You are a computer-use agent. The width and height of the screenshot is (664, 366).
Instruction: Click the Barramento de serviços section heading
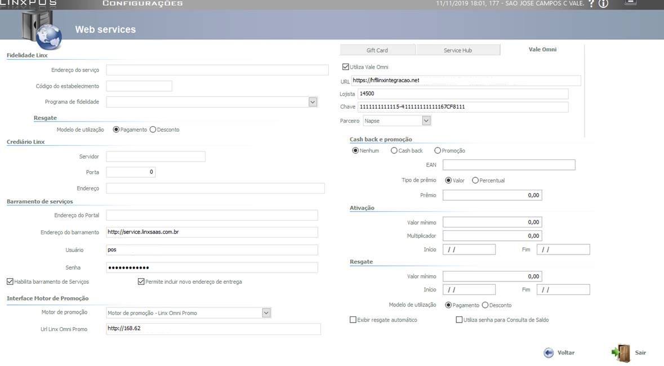click(x=40, y=202)
